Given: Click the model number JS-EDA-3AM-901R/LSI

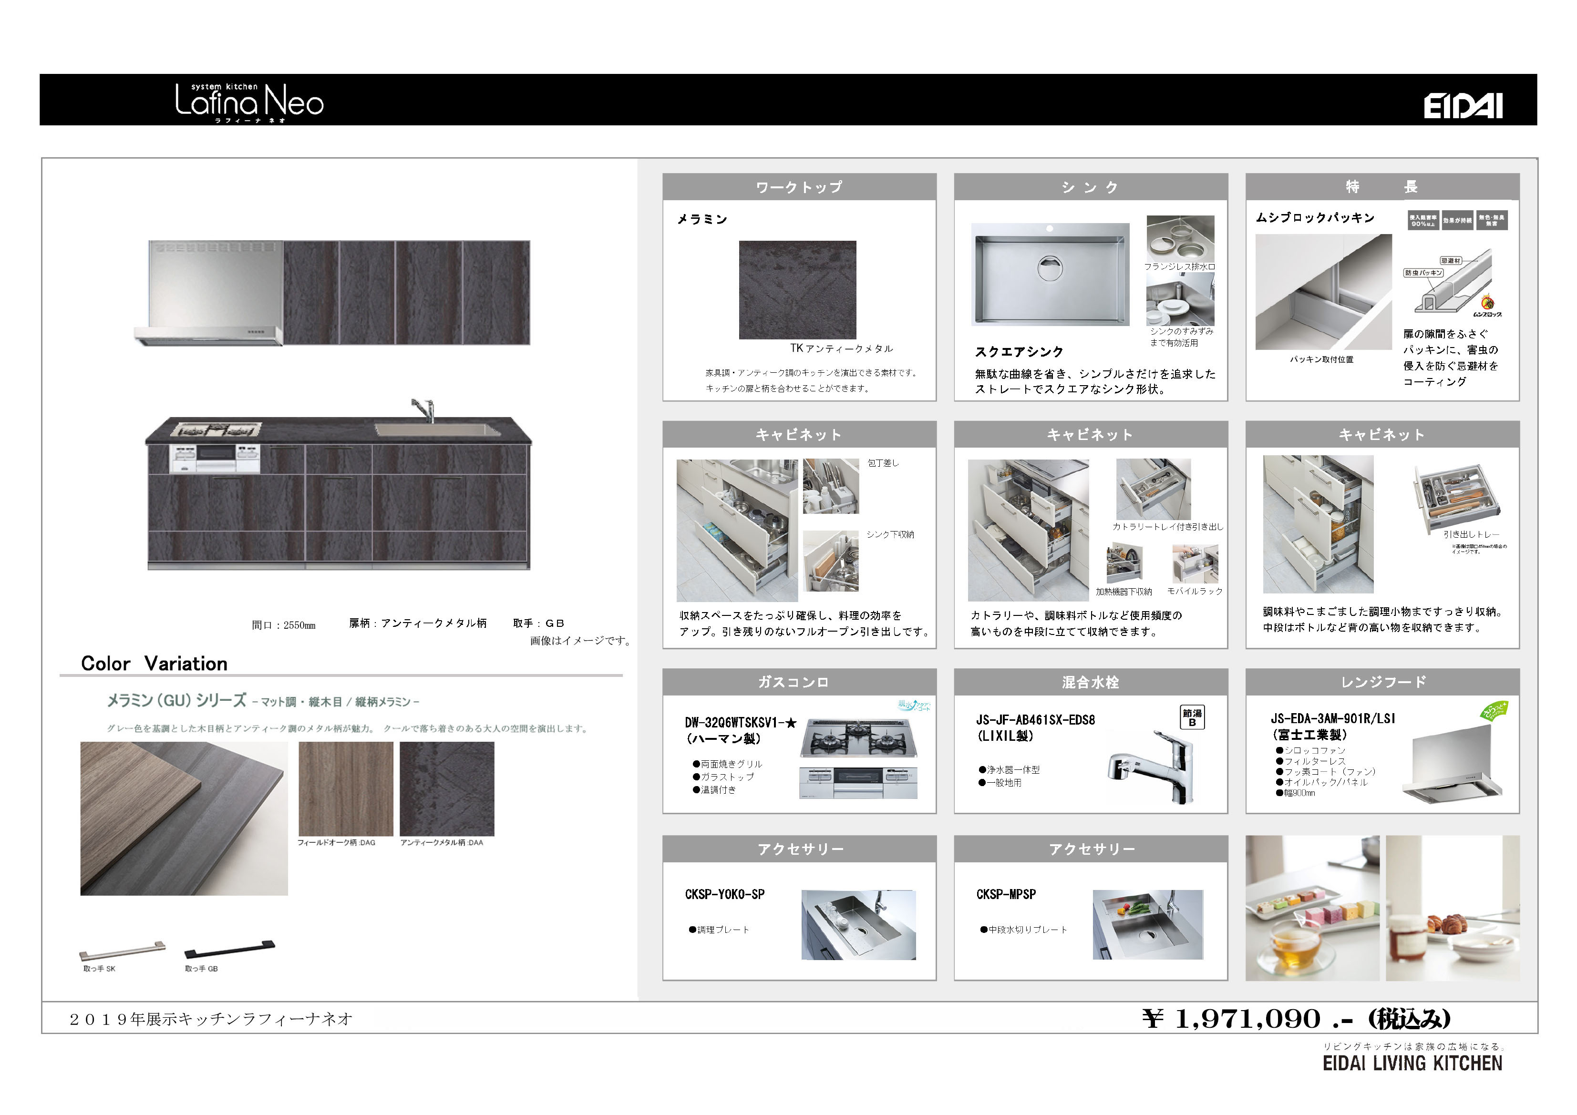Looking at the screenshot, I should [x=1332, y=718].
